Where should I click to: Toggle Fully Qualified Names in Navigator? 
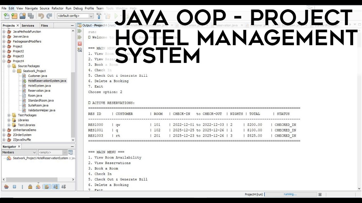47,187
